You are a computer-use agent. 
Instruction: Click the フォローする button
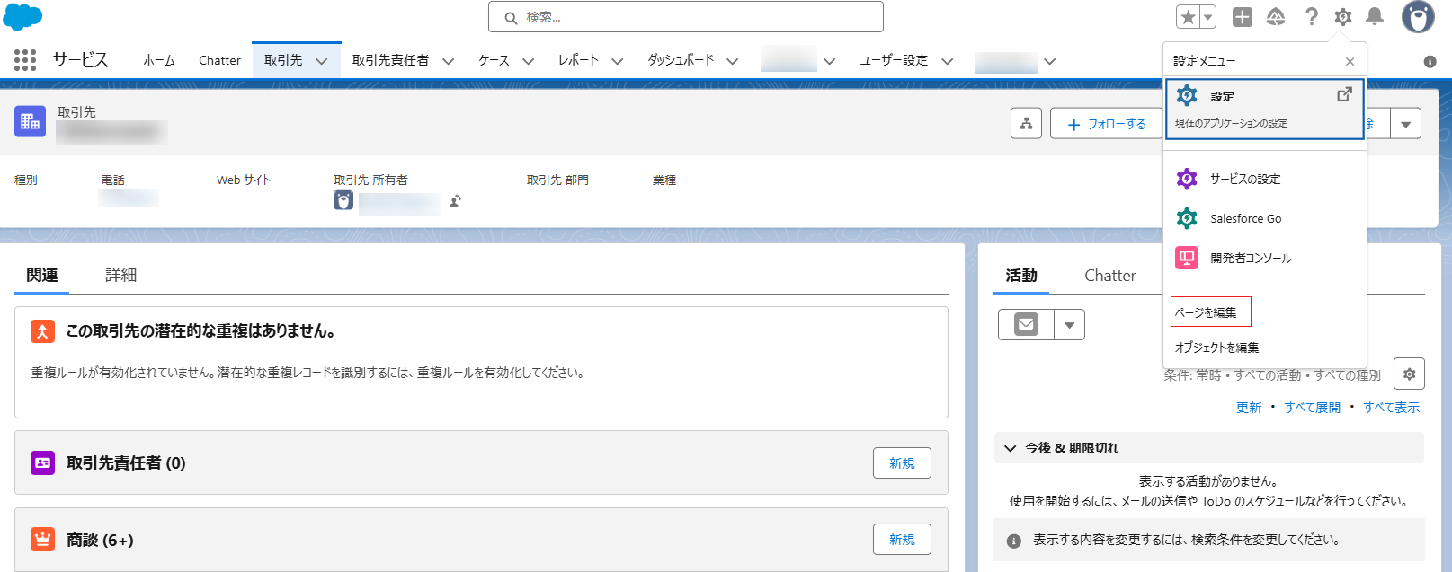1107,124
